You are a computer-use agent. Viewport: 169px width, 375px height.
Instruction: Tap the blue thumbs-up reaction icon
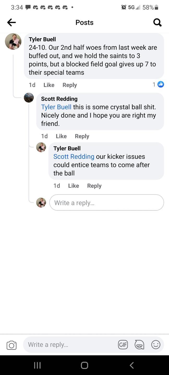(x=161, y=84)
